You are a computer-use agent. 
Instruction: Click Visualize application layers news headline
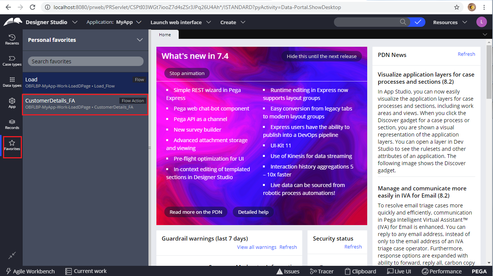[426, 78]
